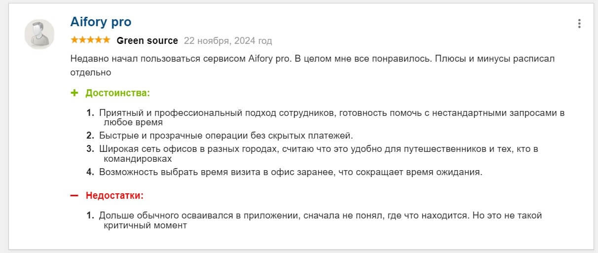Click the first star of the rating

tap(75, 40)
